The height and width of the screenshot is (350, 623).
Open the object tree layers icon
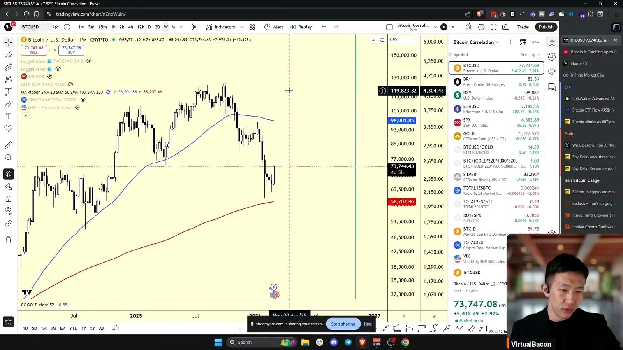tap(552, 72)
